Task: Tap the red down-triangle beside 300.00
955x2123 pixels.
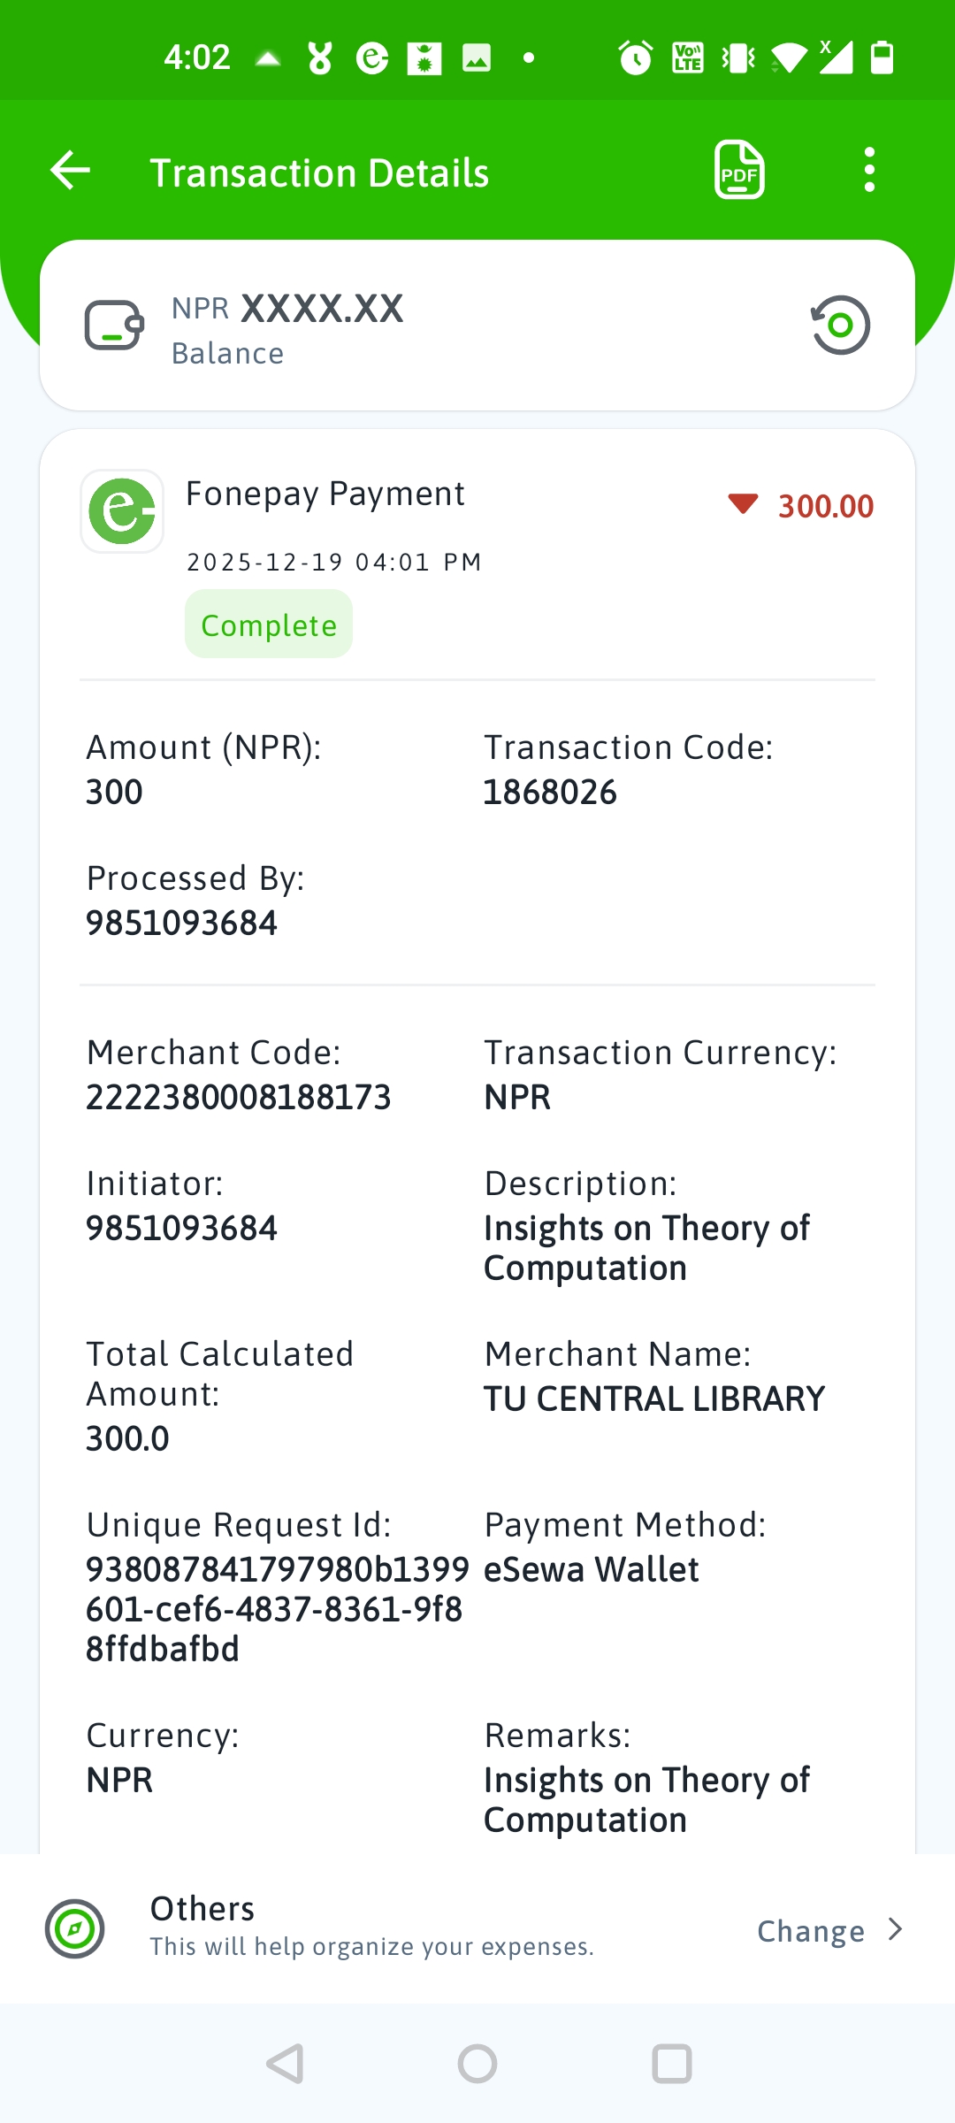Action: [743, 504]
